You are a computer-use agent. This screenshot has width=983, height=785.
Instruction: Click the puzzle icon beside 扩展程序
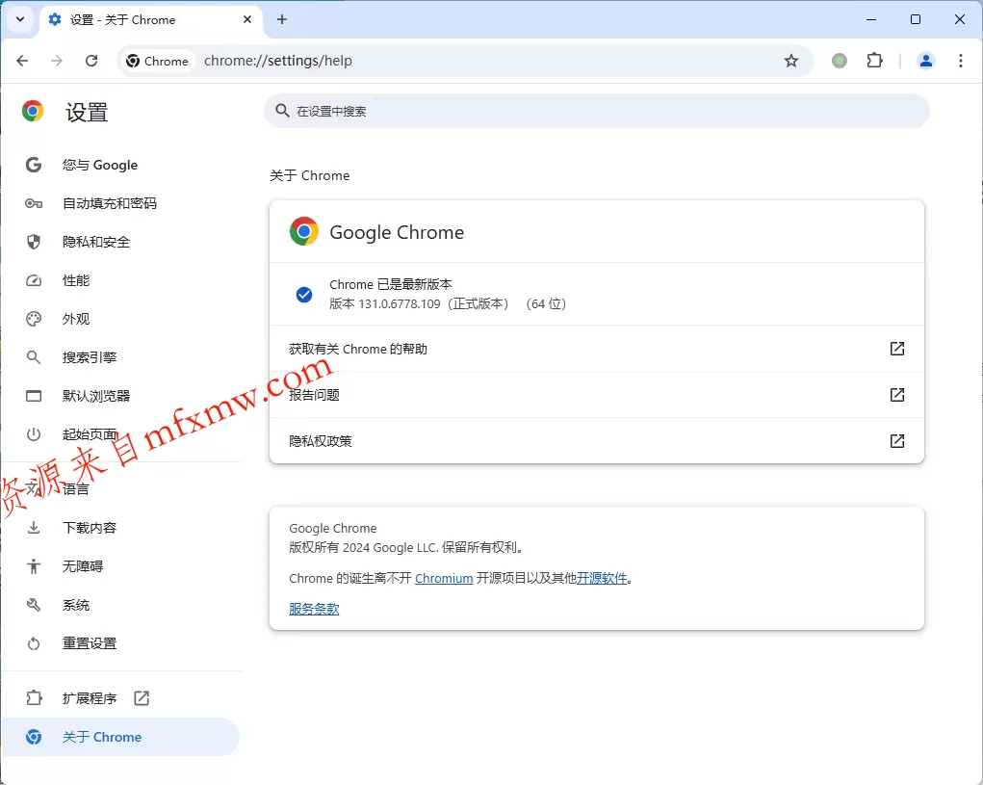click(x=34, y=698)
